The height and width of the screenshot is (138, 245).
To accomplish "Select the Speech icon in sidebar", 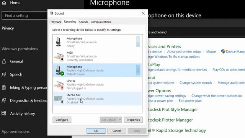I will [4, 74].
